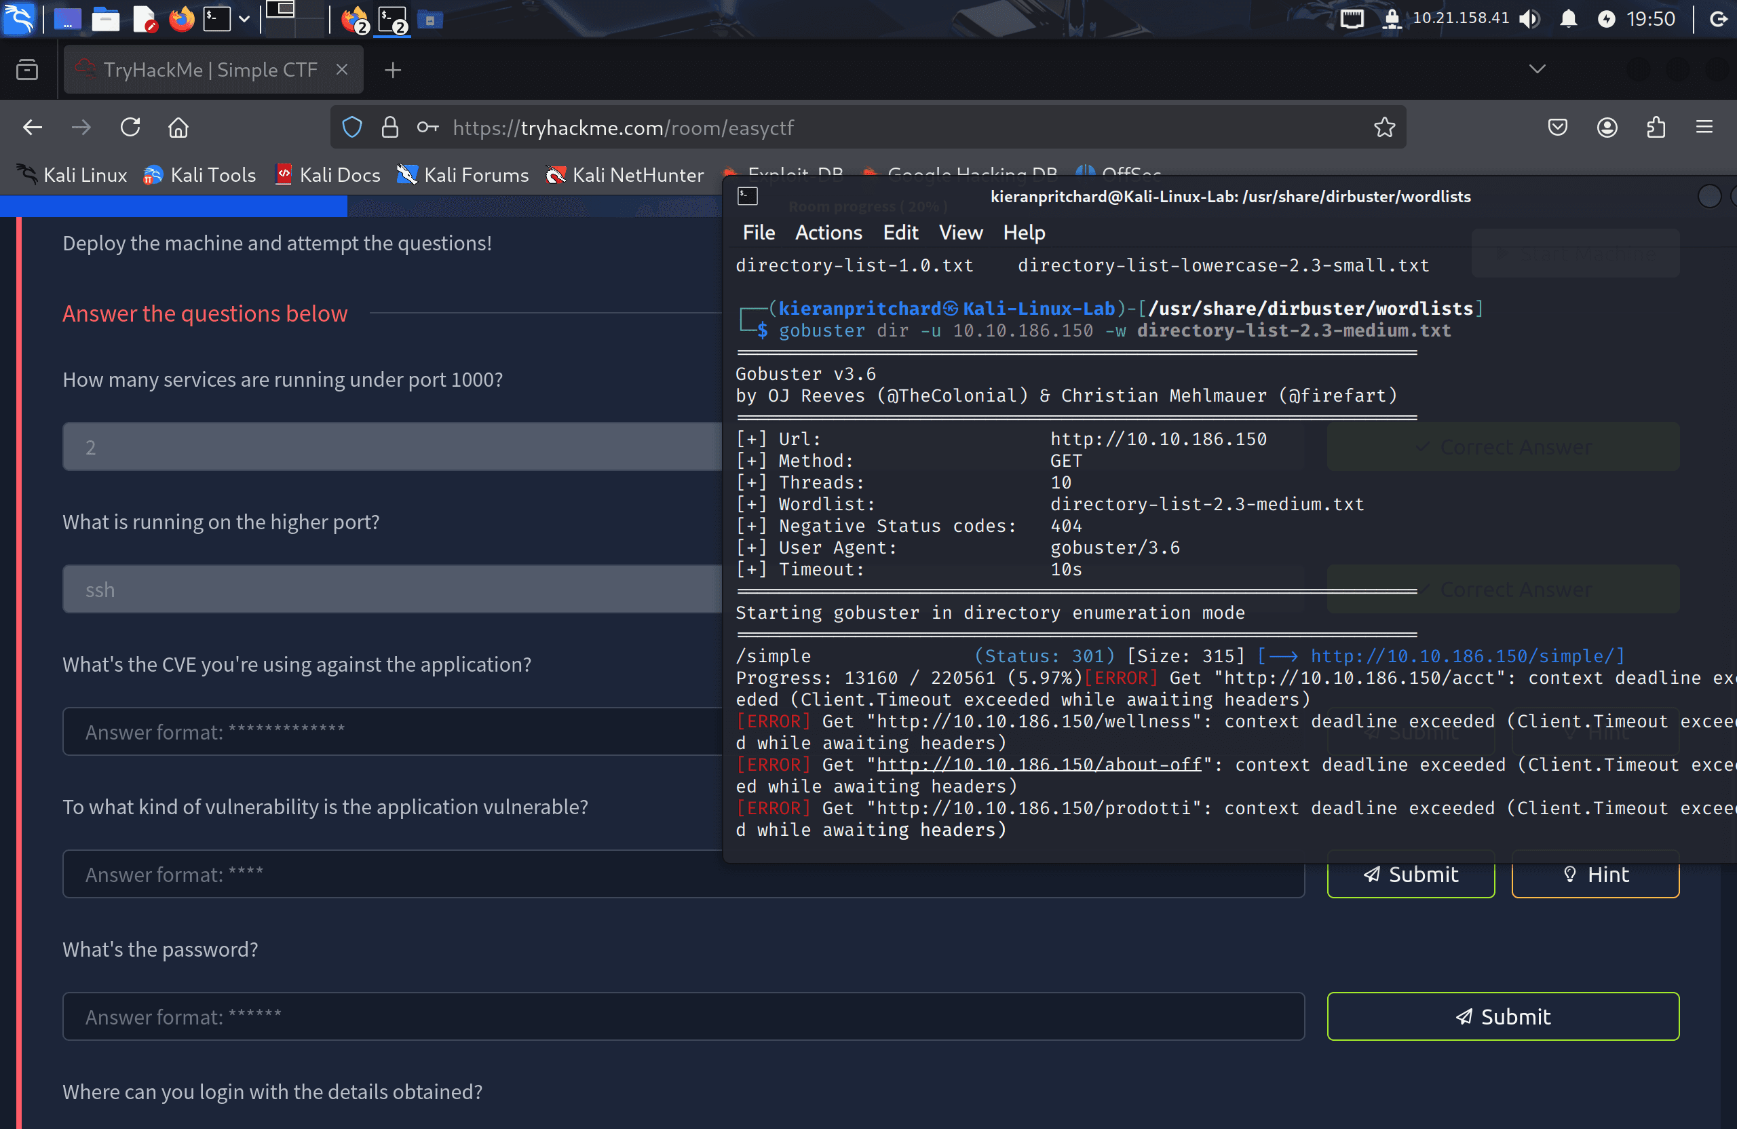This screenshot has height=1129, width=1737.
Task: Click the image folder taskbar item
Action: click(431, 20)
